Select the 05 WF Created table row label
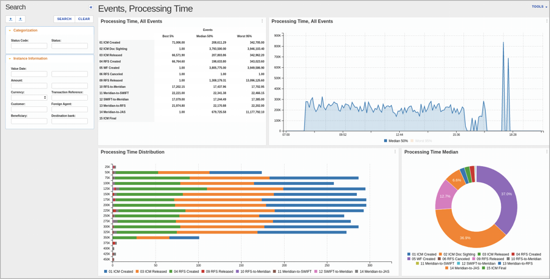Image resolution: width=550 pixels, height=279 pixels. click(110, 68)
